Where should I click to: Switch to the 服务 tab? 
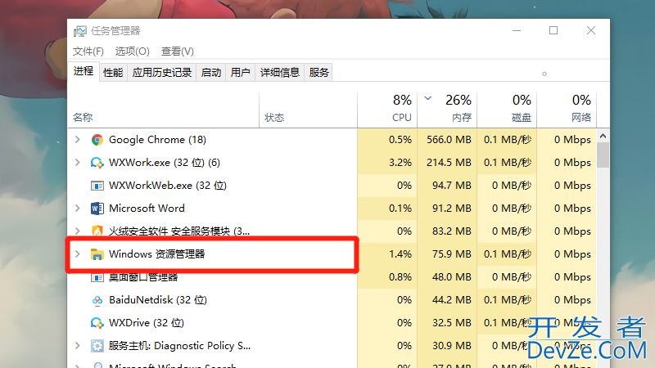318,73
